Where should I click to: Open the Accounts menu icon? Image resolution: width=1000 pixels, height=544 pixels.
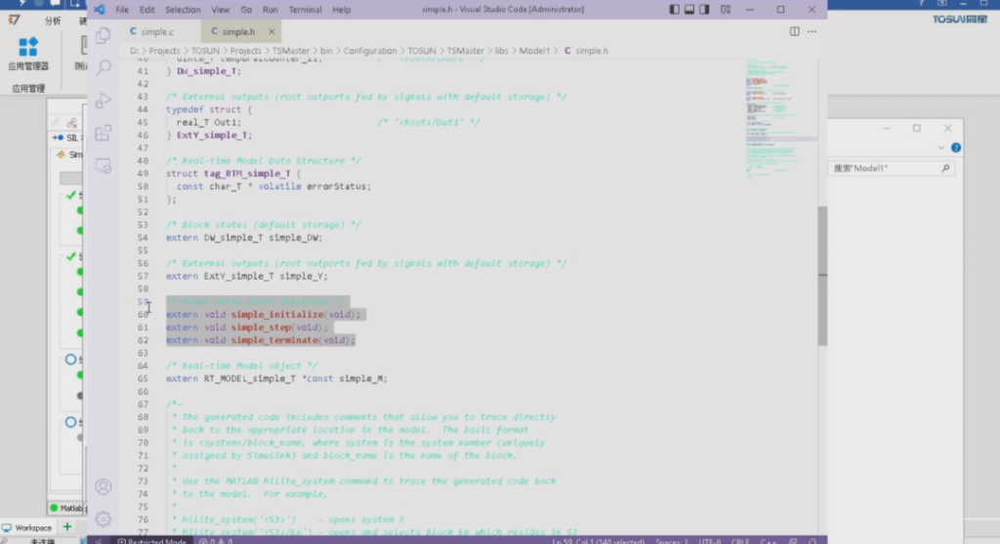(103, 486)
